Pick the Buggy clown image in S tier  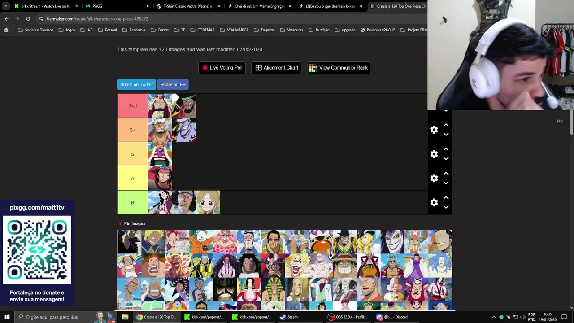160,154
